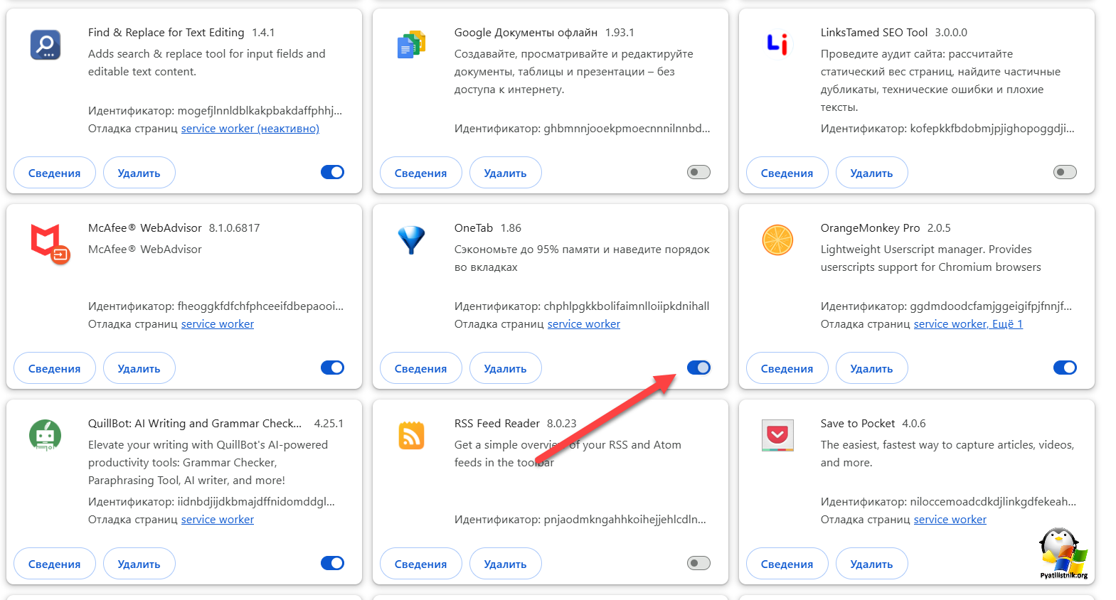1116x600 pixels.
Task: Inspect QuillBot service worker link
Action: (x=218, y=520)
